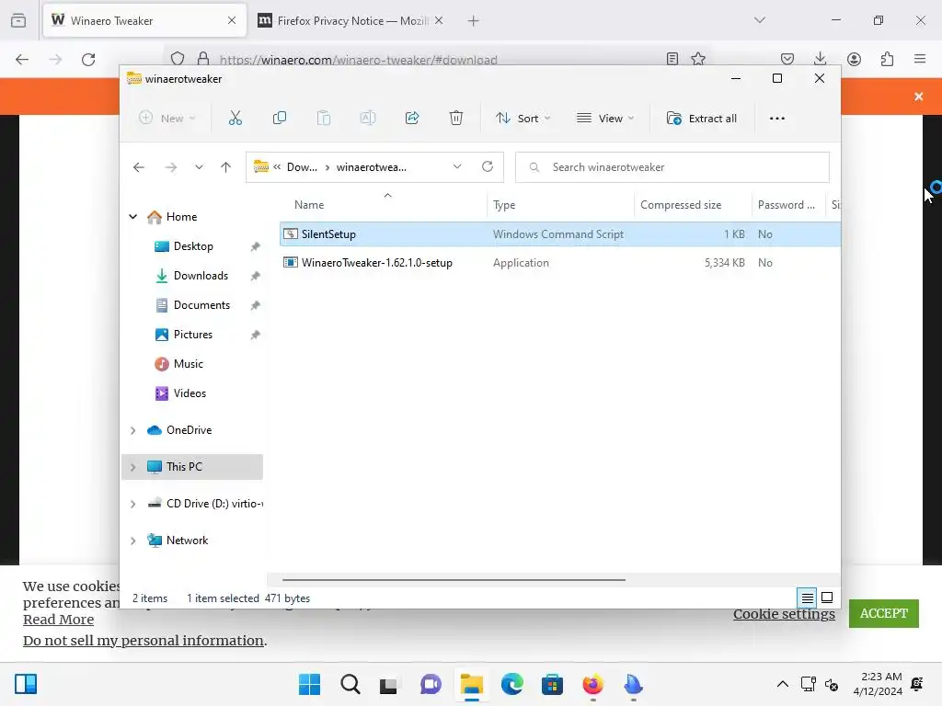Viewport: 942px width, 706px height.
Task: Click the Rename icon in Explorer toolbar
Action: pos(368,119)
